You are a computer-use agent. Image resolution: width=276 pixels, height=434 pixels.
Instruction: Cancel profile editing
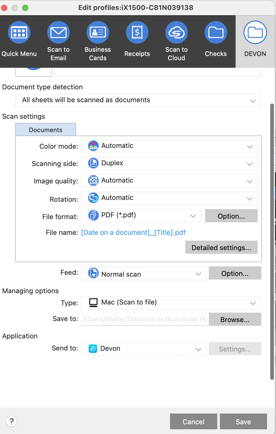(x=194, y=421)
